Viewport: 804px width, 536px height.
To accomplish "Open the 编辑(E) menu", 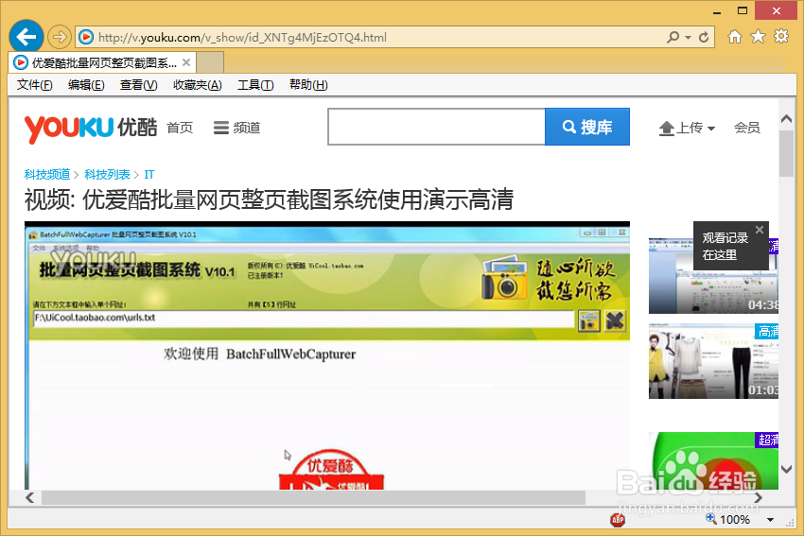I will pos(86,84).
